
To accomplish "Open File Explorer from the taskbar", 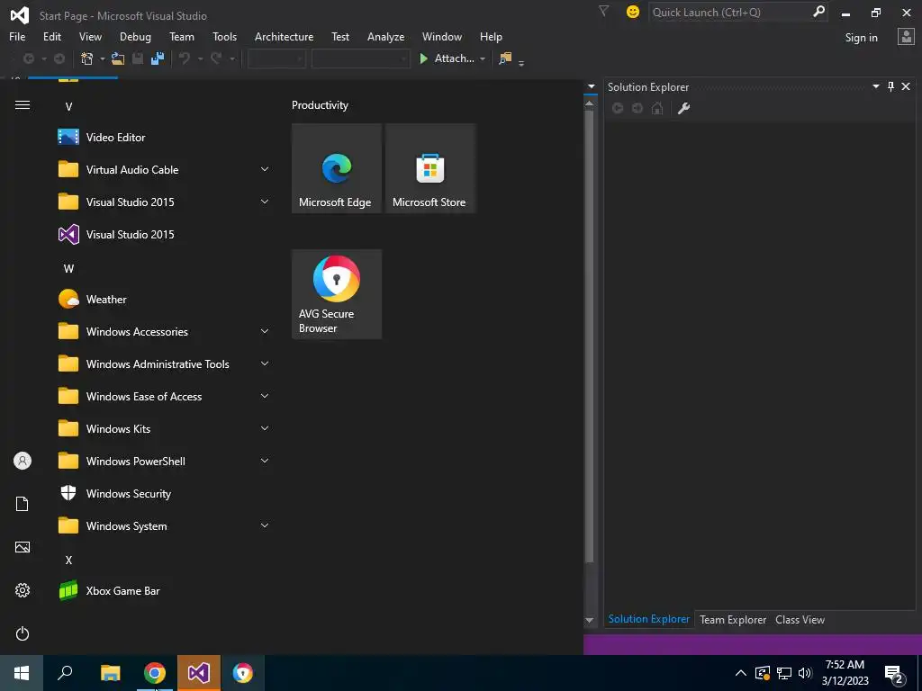I will [x=110, y=673].
